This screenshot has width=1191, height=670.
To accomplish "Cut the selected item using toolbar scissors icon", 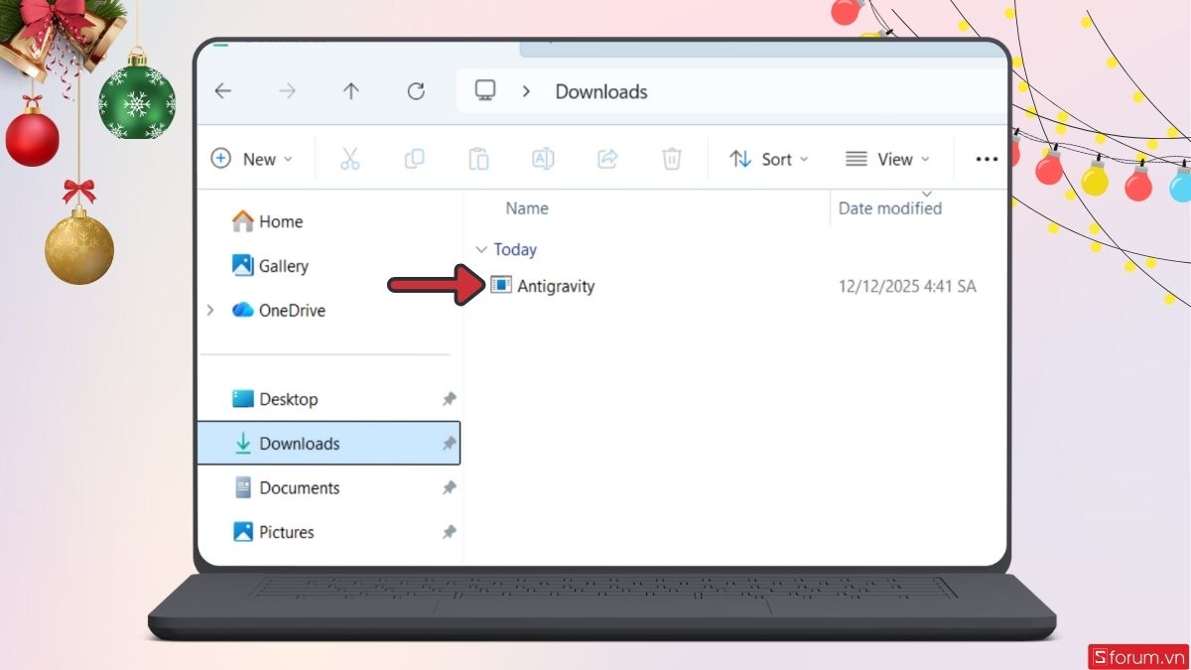I will tap(349, 158).
